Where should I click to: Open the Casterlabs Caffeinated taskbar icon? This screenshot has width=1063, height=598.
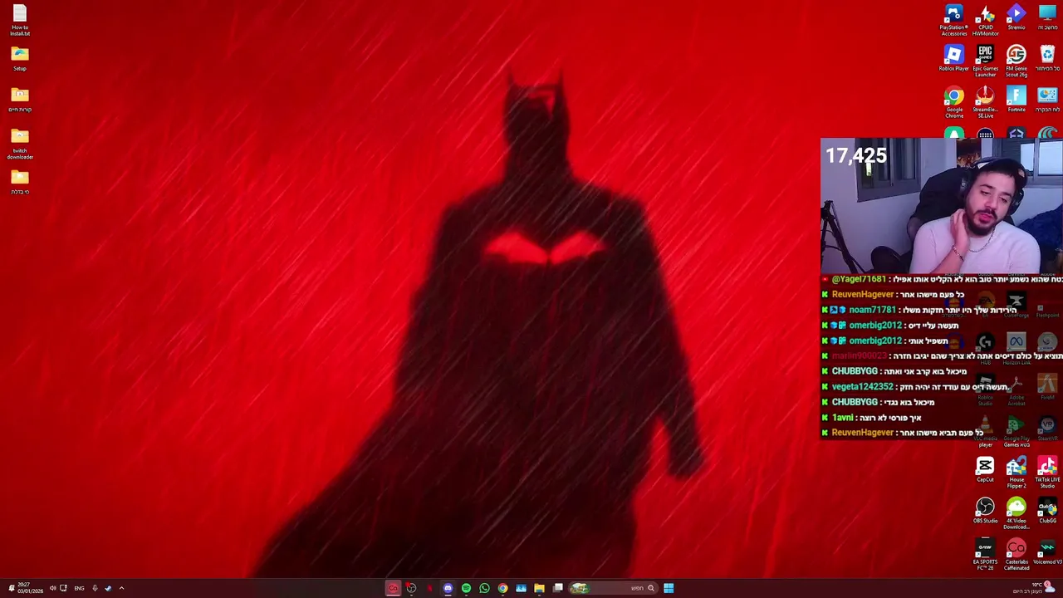393,588
